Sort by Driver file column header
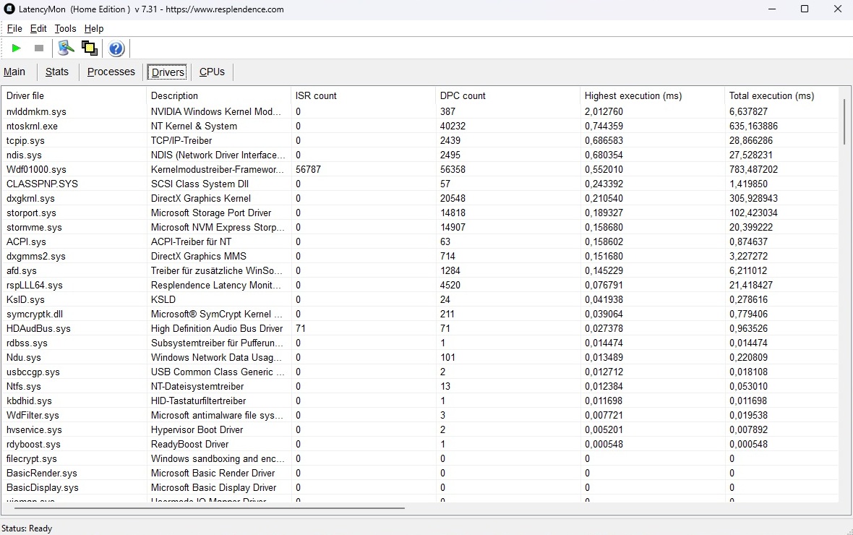 point(25,95)
